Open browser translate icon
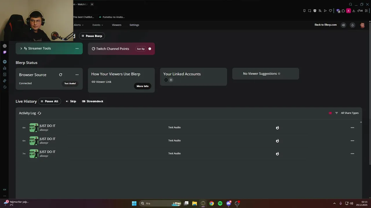The width and height of the screenshot is (371, 208). 320,11
